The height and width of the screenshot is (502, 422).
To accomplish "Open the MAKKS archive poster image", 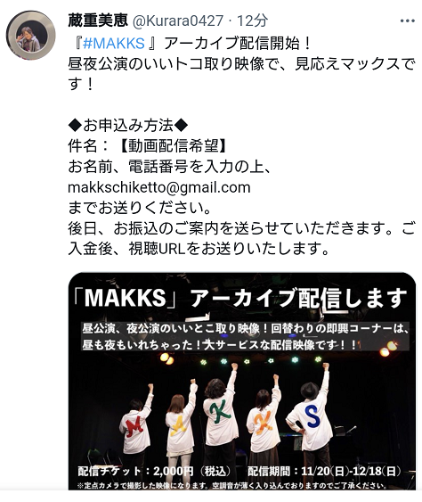I will point(242,381).
